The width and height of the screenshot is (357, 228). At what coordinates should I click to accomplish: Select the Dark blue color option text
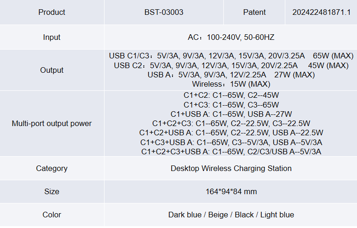[x=185, y=215]
